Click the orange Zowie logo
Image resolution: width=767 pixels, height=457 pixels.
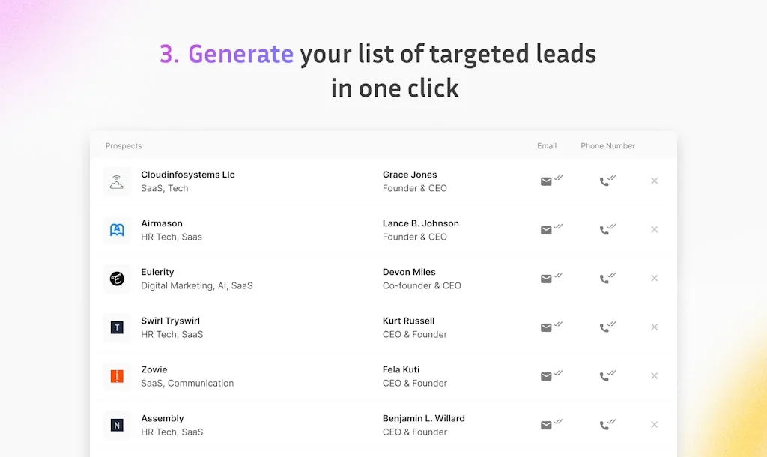pos(117,376)
